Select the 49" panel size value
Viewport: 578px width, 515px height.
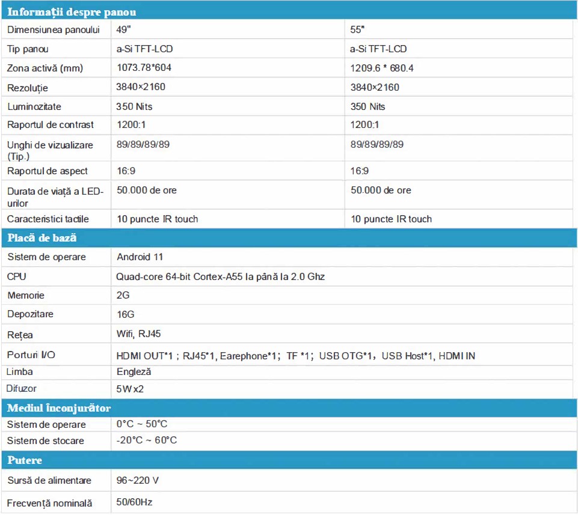[123, 29]
